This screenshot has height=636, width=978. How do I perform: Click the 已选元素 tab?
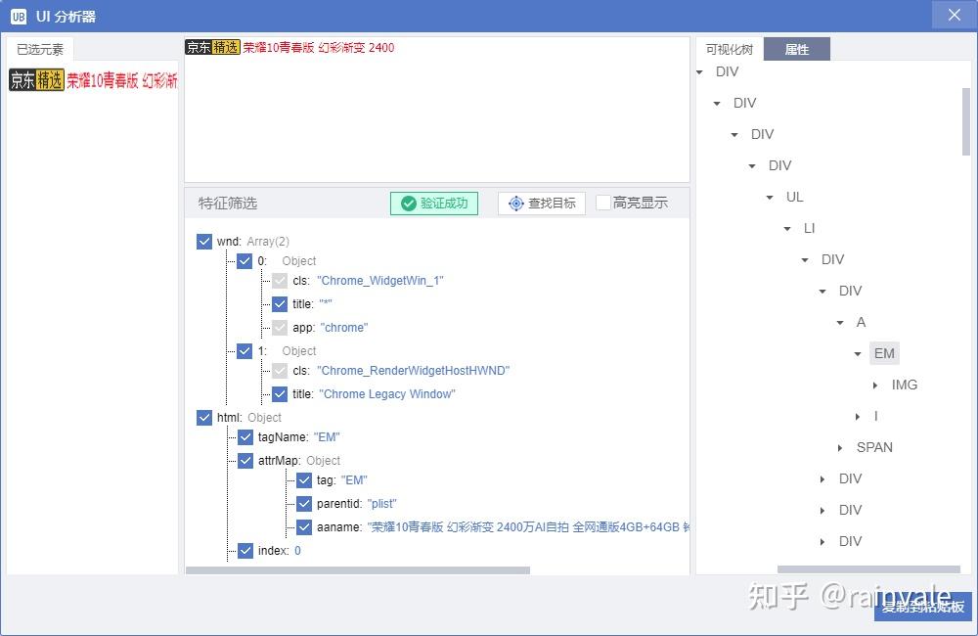(40, 48)
